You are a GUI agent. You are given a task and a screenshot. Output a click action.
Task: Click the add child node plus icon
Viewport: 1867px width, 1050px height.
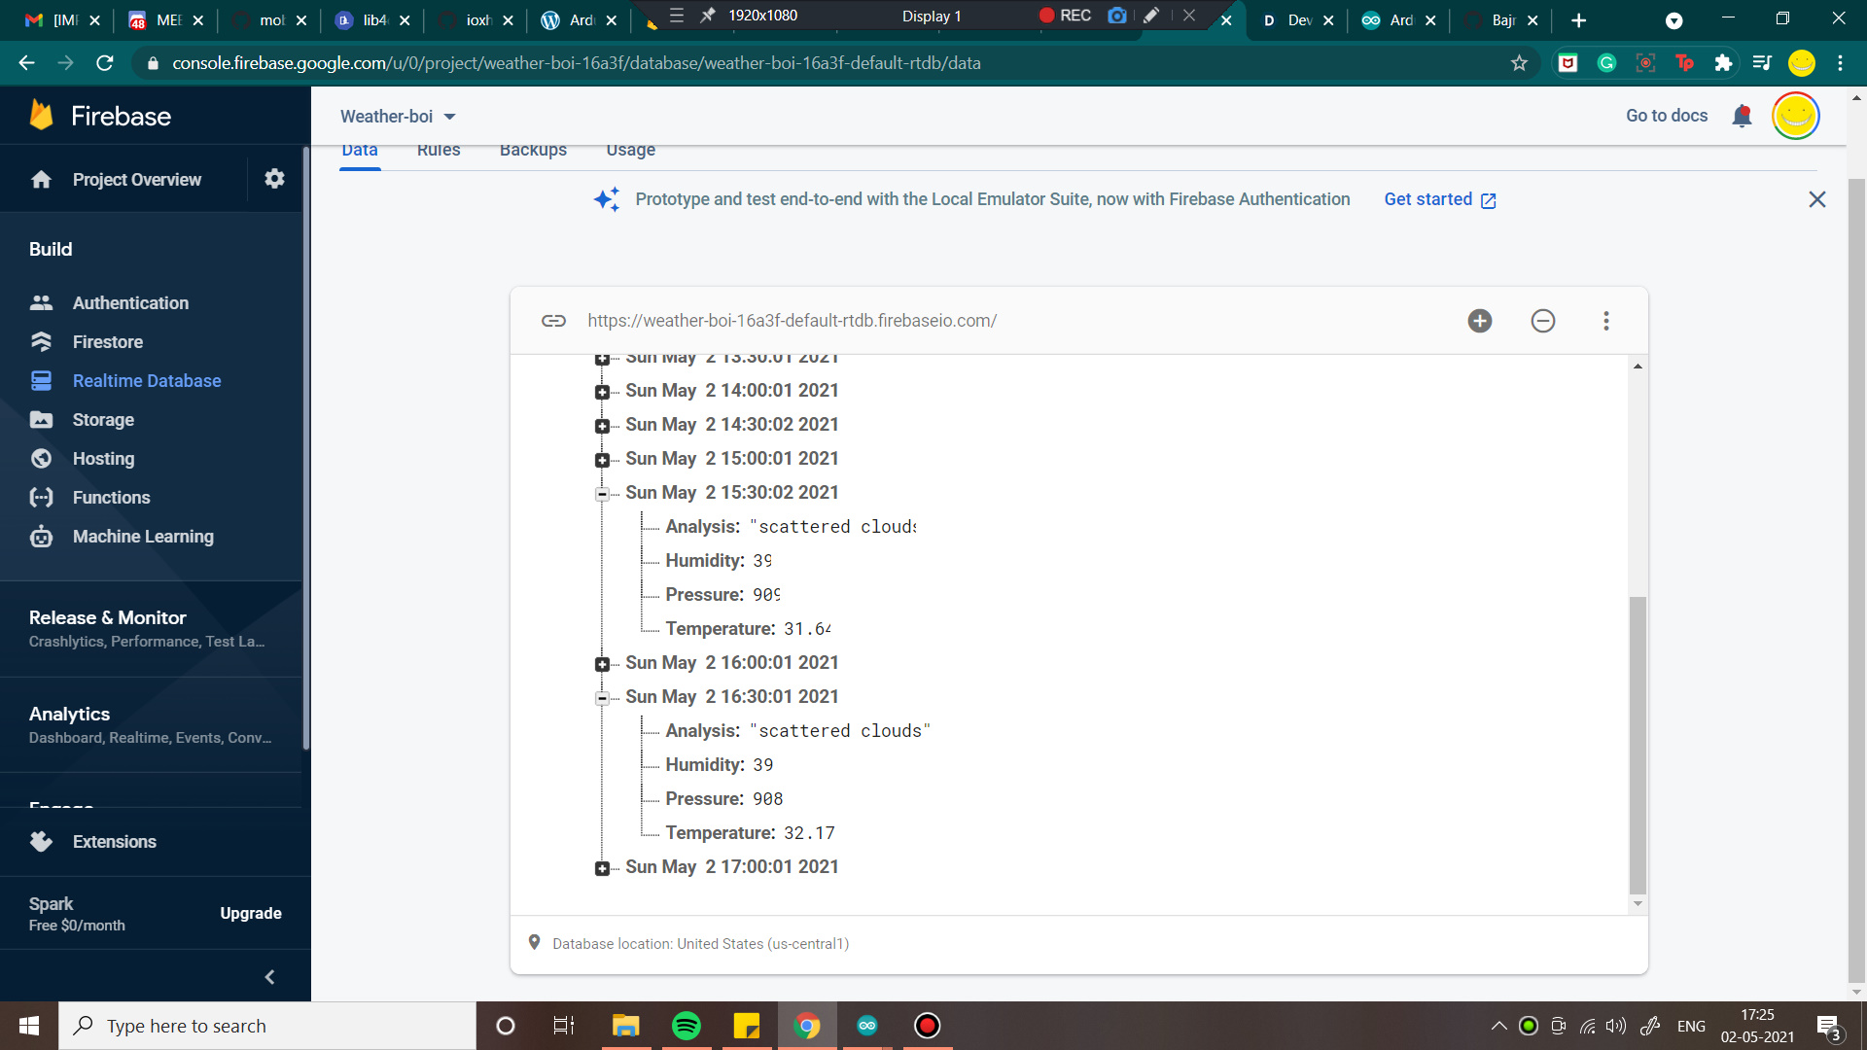pos(1479,321)
